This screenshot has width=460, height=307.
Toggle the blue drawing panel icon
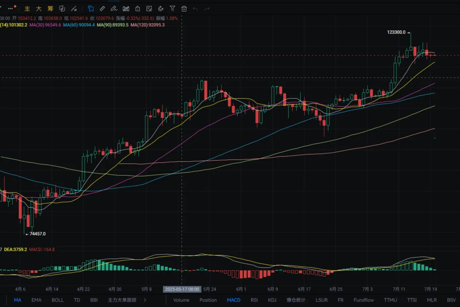(91, 8)
